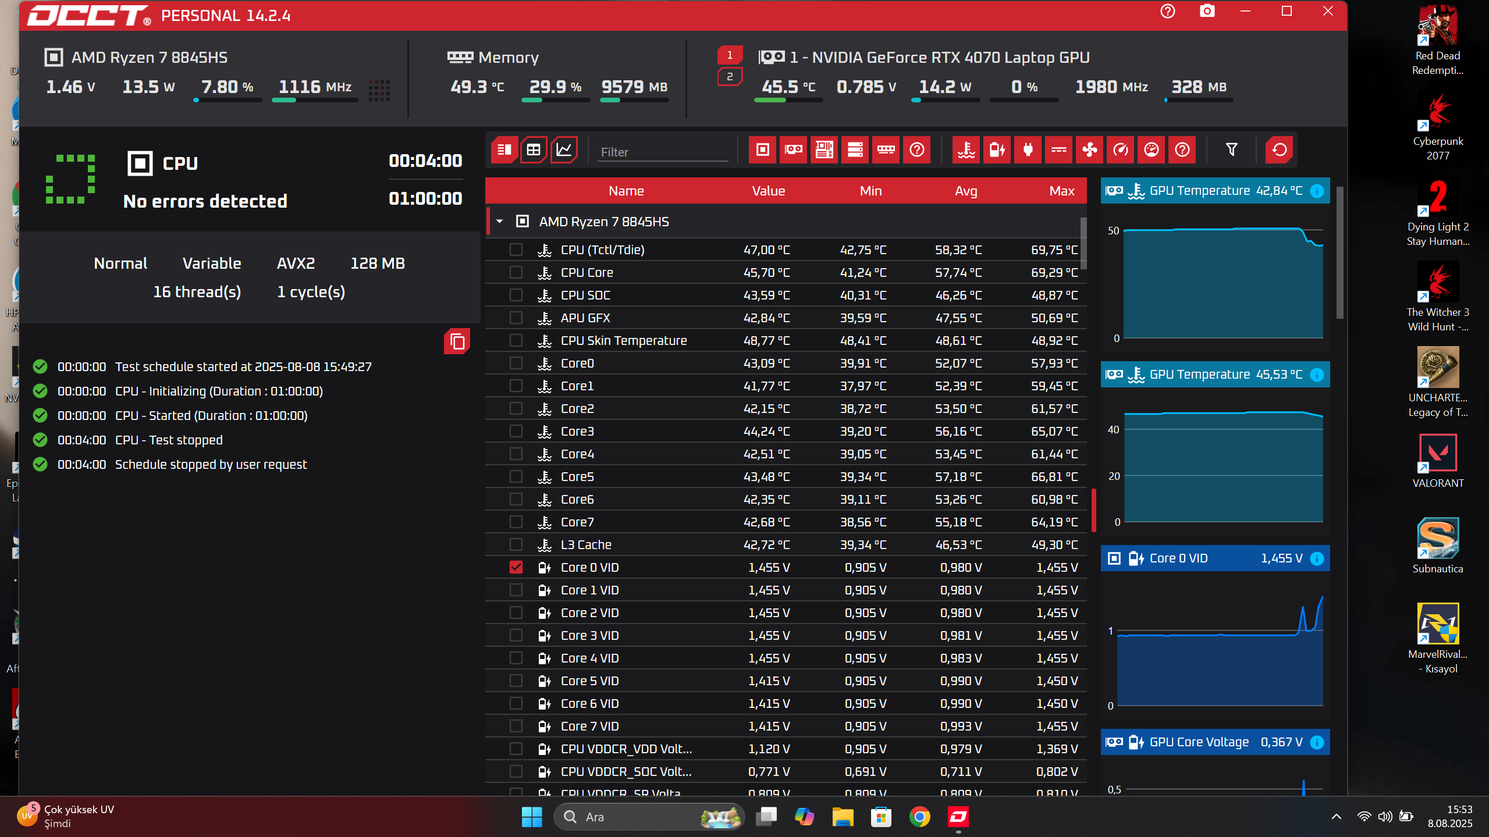Select the VALORANT desktop shortcut
The height and width of the screenshot is (837, 1489).
[1438, 461]
